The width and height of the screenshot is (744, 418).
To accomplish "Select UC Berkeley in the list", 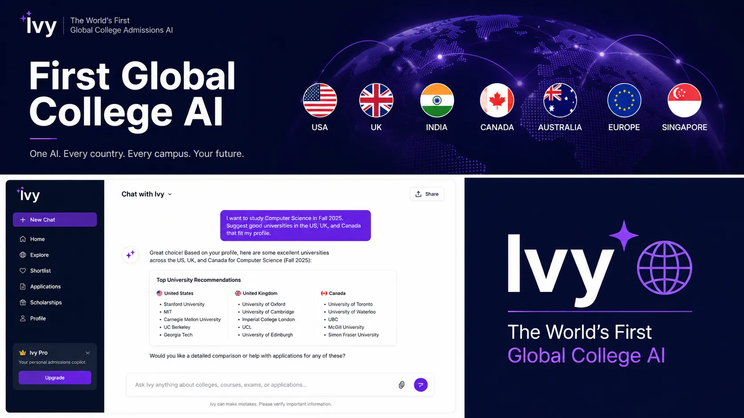I will point(177,327).
